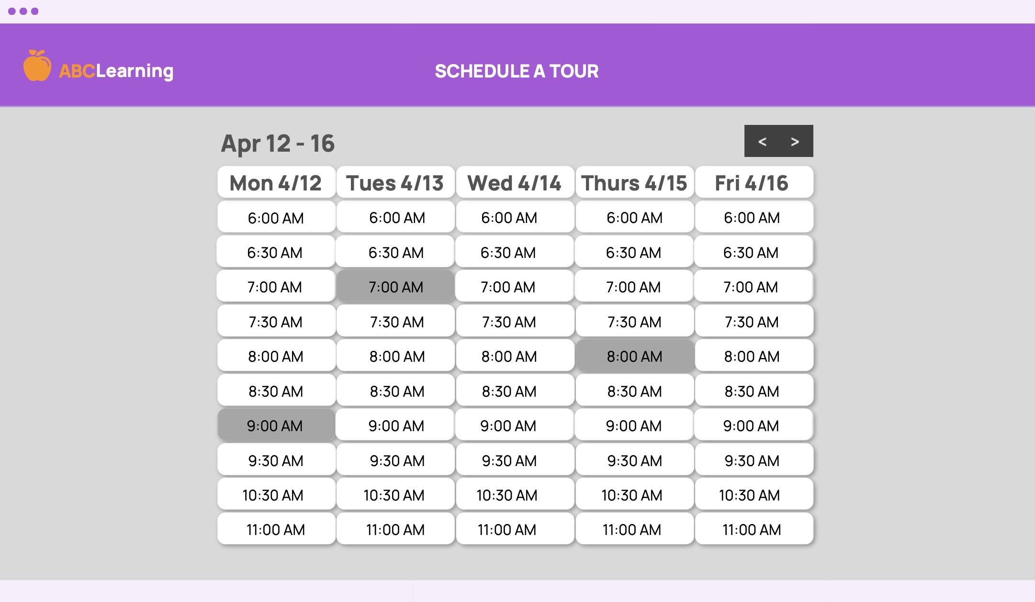Image resolution: width=1035 pixels, height=602 pixels.
Task: Click the orange apple icon in header
Action: tap(37, 69)
